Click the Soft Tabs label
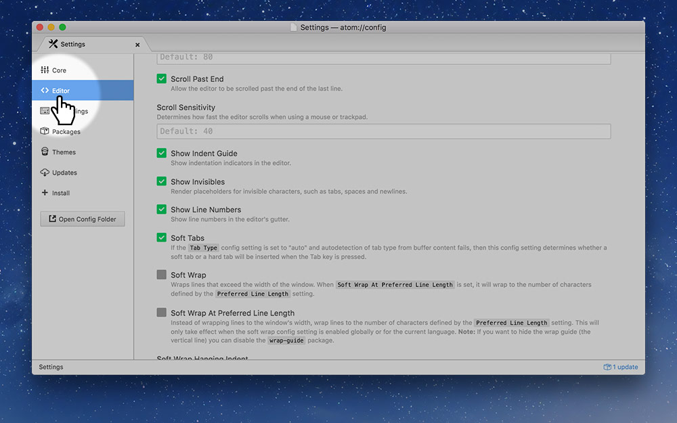677x423 pixels. pyautogui.click(x=188, y=238)
